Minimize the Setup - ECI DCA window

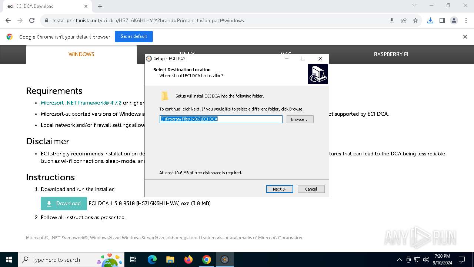pos(287,59)
